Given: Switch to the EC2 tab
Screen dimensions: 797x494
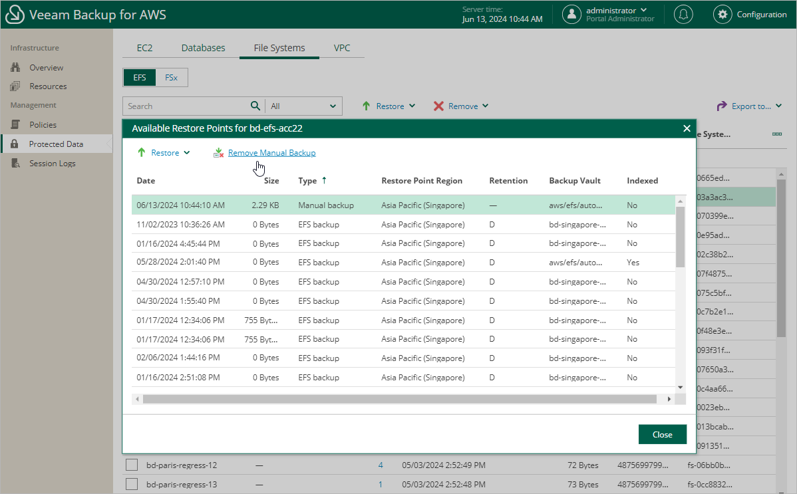Looking at the screenshot, I should (144, 48).
